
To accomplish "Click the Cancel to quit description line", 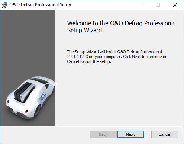I will point(89,61).
